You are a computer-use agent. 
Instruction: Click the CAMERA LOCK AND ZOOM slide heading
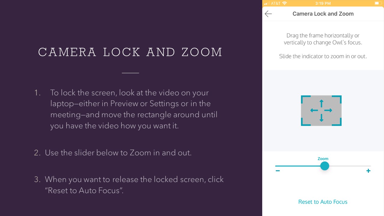(130, 52)
